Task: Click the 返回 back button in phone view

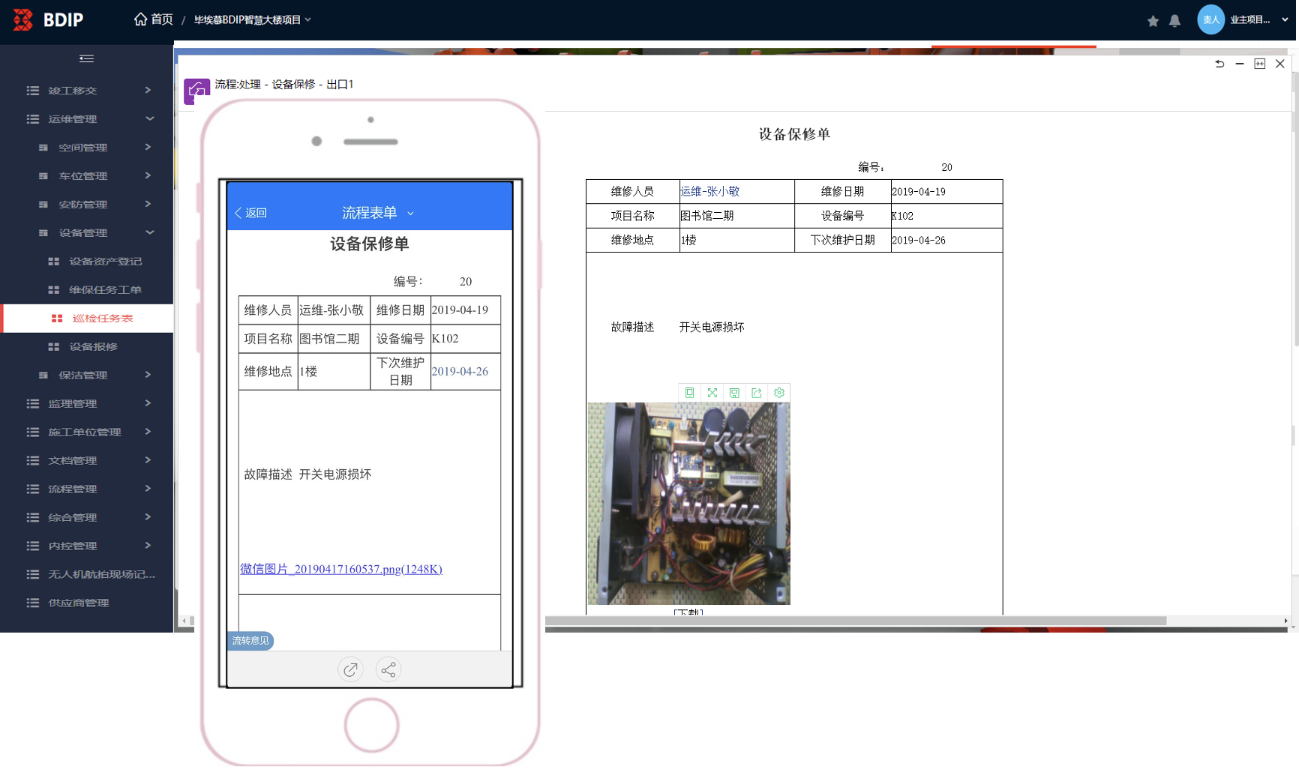Action: pyautogui.click(x=250, y=213)
